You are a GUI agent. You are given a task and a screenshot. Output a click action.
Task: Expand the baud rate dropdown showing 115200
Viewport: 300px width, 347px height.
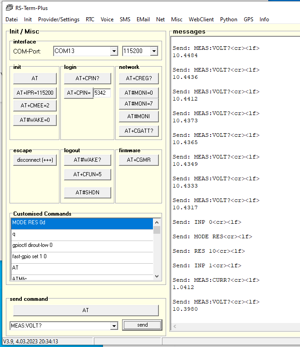click(x=154, y=51)
